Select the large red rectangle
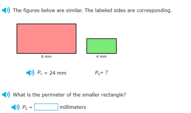The width and height of the screenshot is (191, 113). point(46,39)
